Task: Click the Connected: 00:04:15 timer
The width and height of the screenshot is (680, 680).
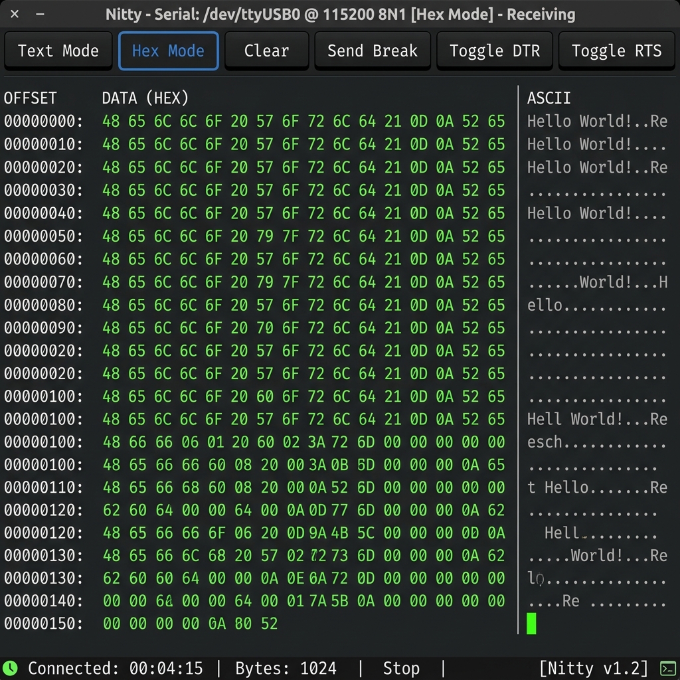Action: pyautogui.click(x=116, y=668)
